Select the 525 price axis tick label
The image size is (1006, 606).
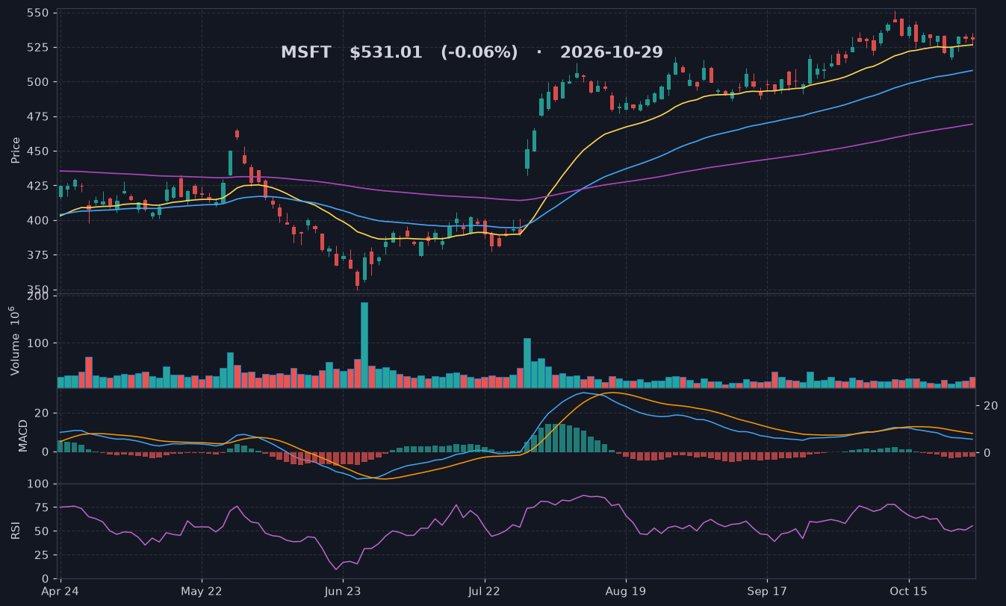[39, 48]
